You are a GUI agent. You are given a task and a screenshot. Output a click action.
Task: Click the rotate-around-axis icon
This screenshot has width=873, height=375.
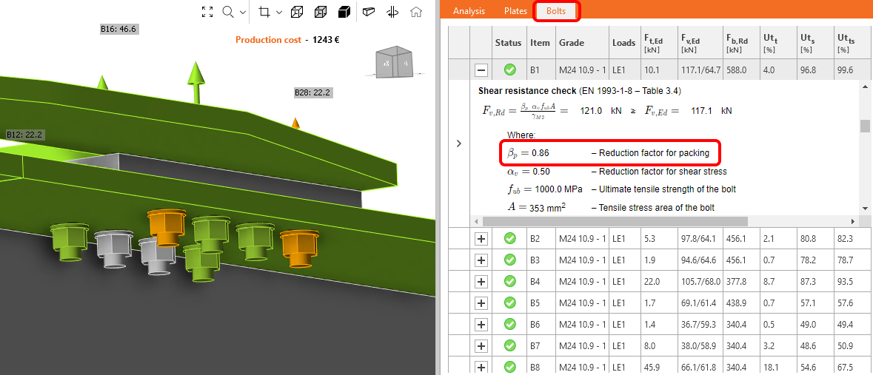tap(392, 12)
